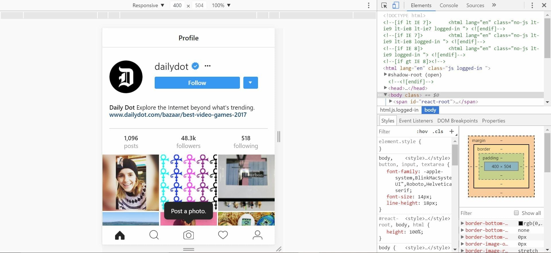Collapse the body element node
The height and width of the screenshot is (253, 551).
385,95
